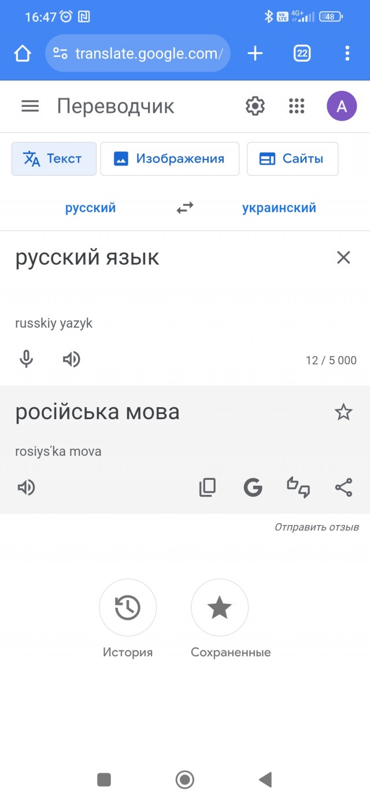
Task: Open the украинский target language selector
Action: (279, 208)
